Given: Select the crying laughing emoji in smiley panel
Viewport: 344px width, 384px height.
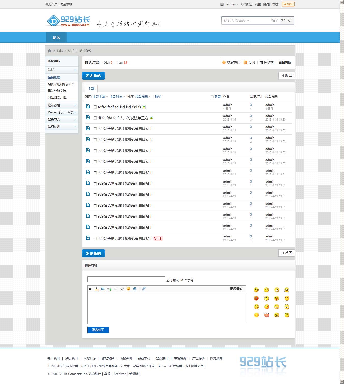Looking at the screenshot, I should (x=287, y=290).
